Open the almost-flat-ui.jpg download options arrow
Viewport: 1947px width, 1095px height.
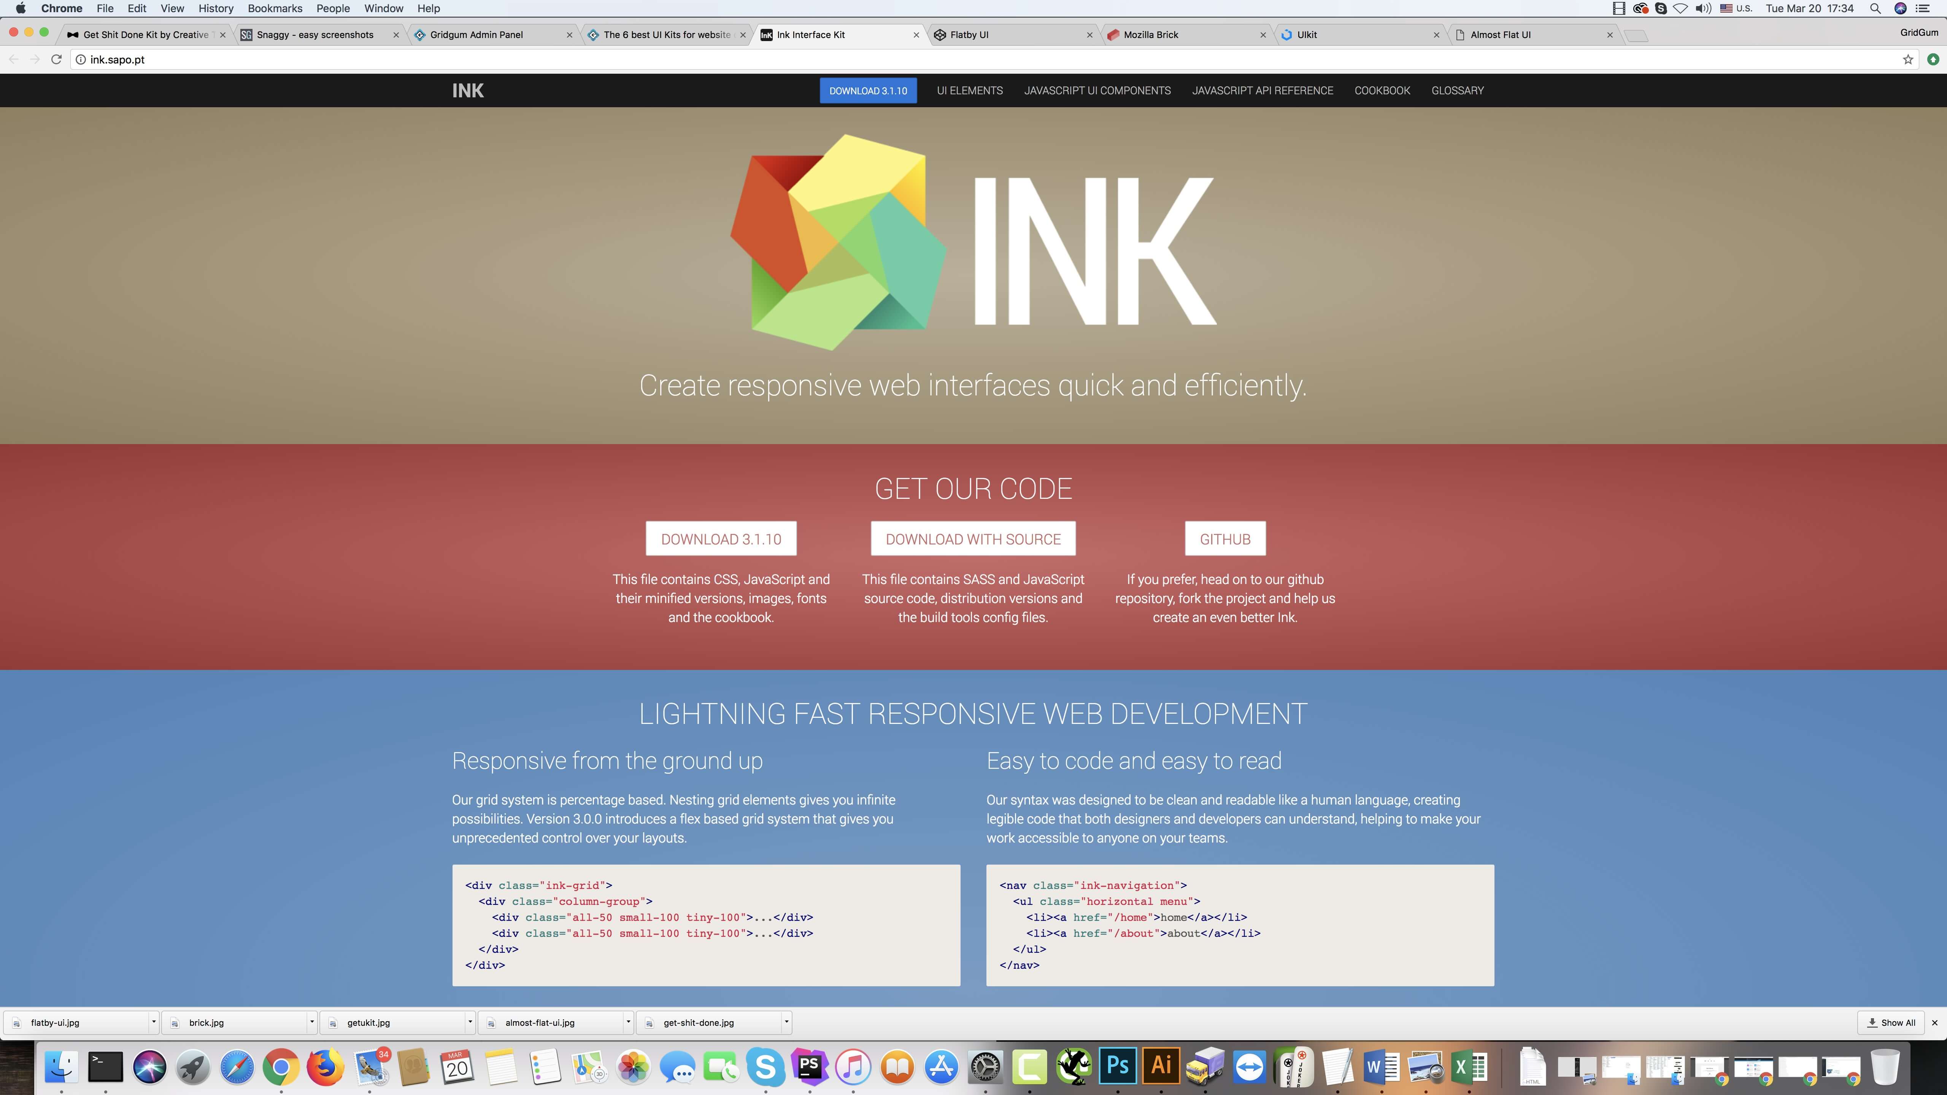point(628,1022)
